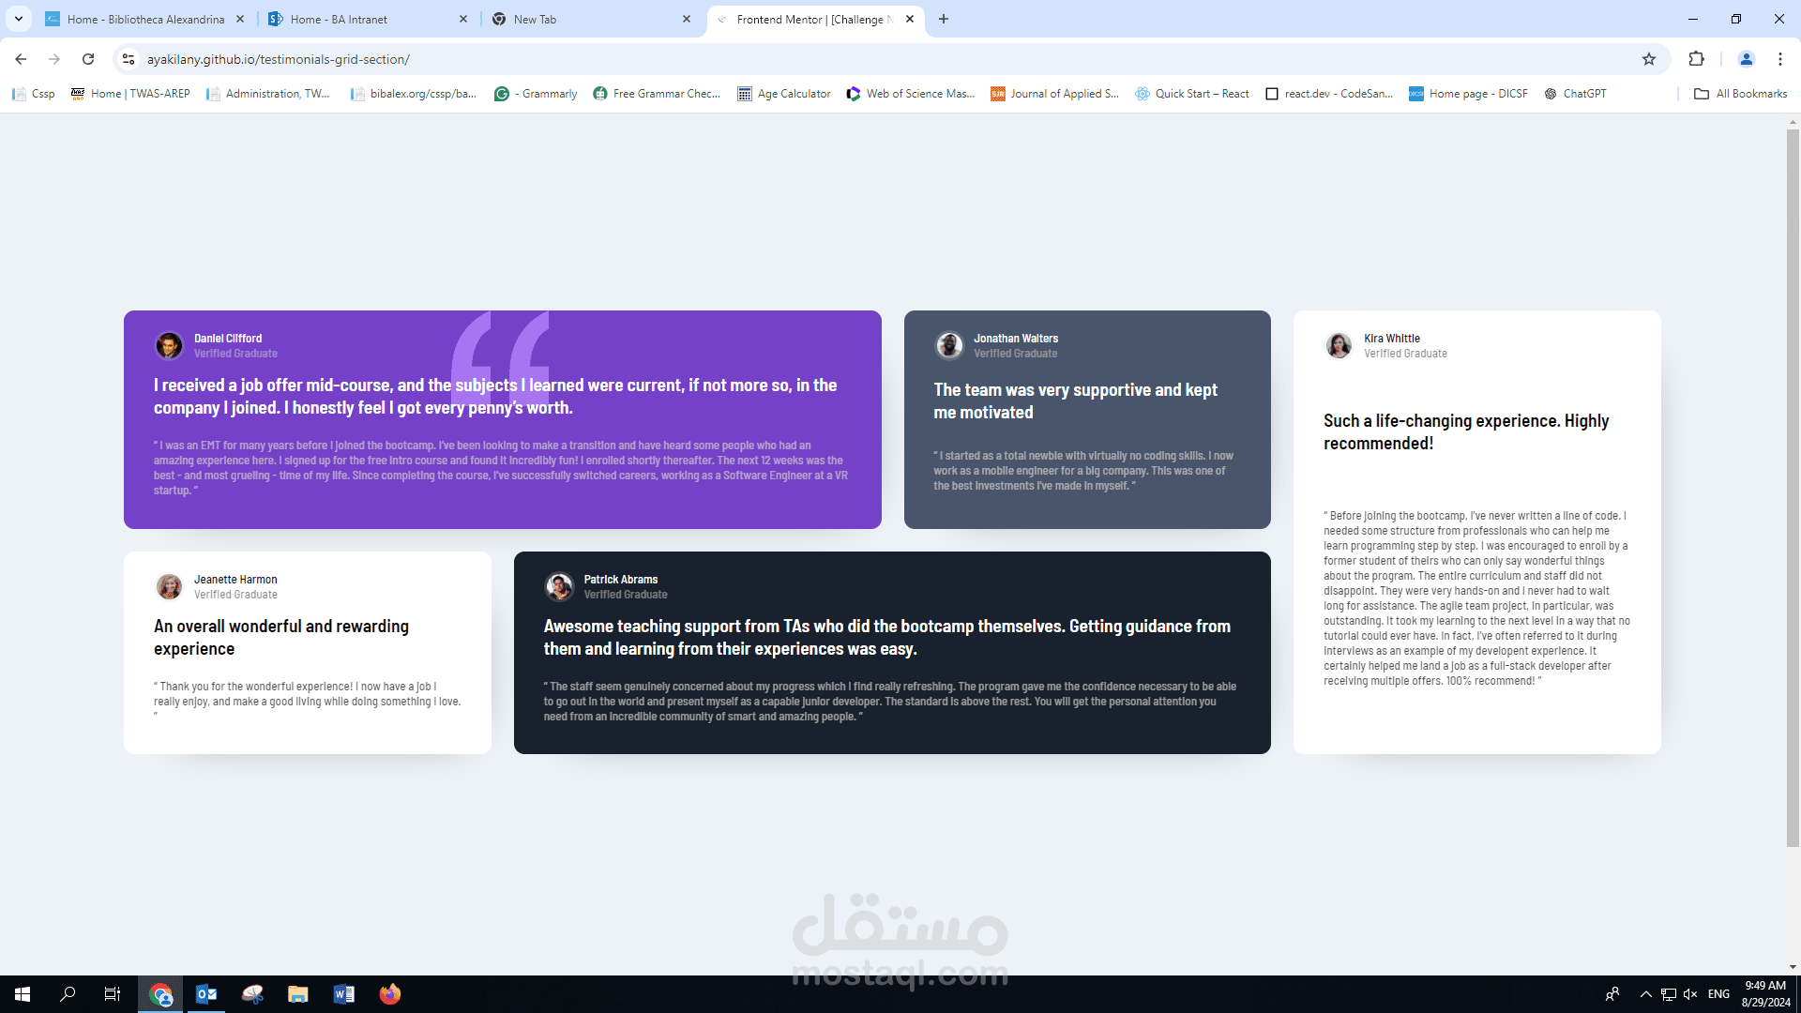This screenshot has height=1013, width=1801.
Task: Switch input language via the ENG indicator
Action: click(1718, 993)
